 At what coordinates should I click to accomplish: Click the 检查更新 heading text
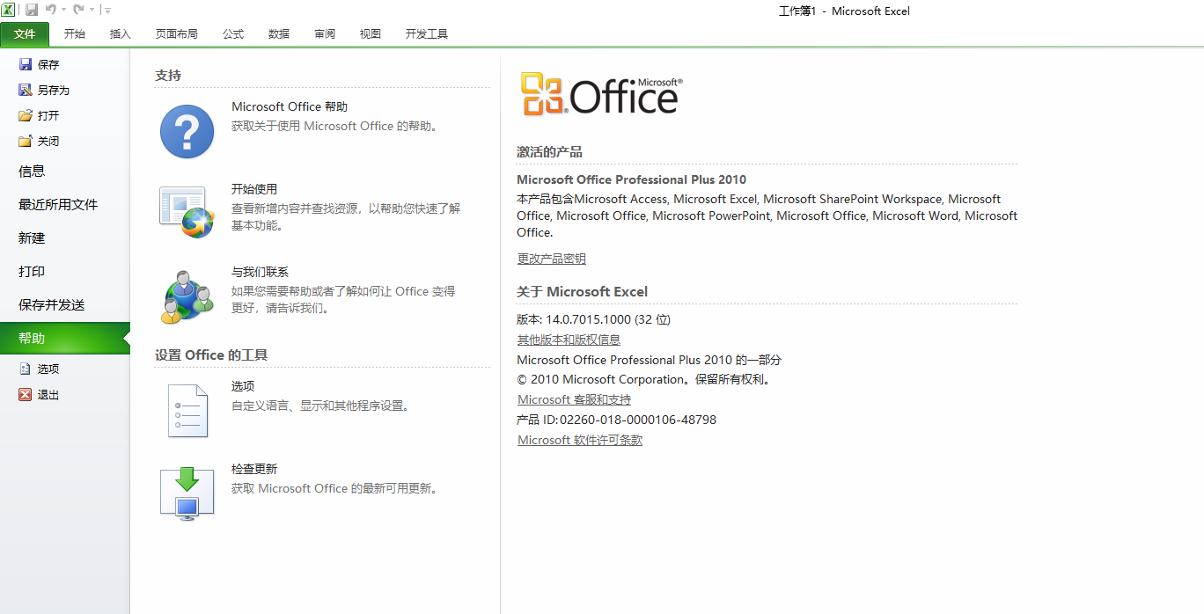pyautogui.click(x=254, y=469)
